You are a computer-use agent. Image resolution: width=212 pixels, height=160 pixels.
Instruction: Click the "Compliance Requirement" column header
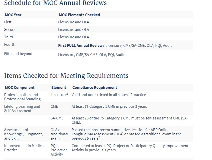pyautogui.click(x=94, y=88)
